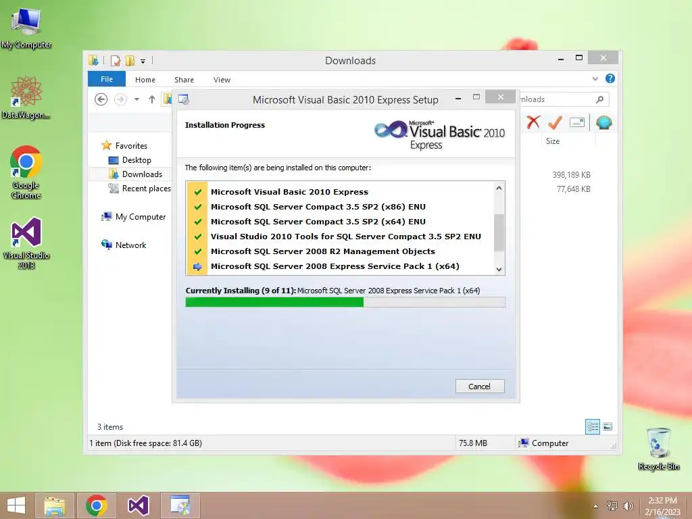The image size is (692, 519).
Task: Expand the ribbon chevron in Downloads window
Action: tap(595, 78)
